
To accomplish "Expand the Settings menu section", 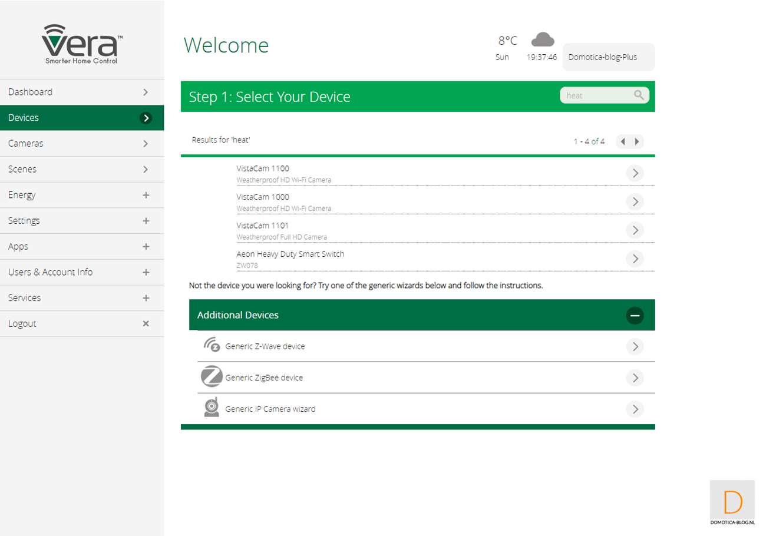I will click(x=146, y=221).
